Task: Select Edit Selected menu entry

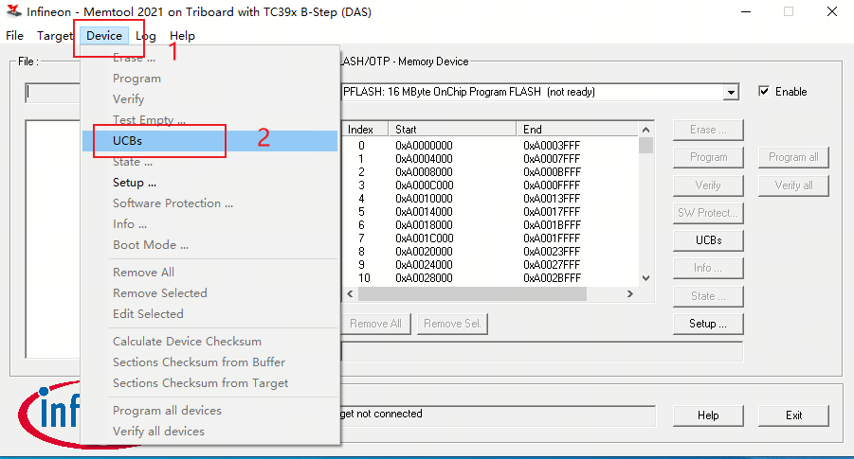Action: coord(209,314)
